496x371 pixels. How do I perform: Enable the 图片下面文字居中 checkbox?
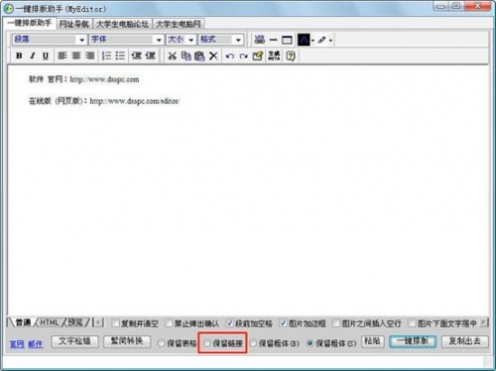[x=412, y=323]
